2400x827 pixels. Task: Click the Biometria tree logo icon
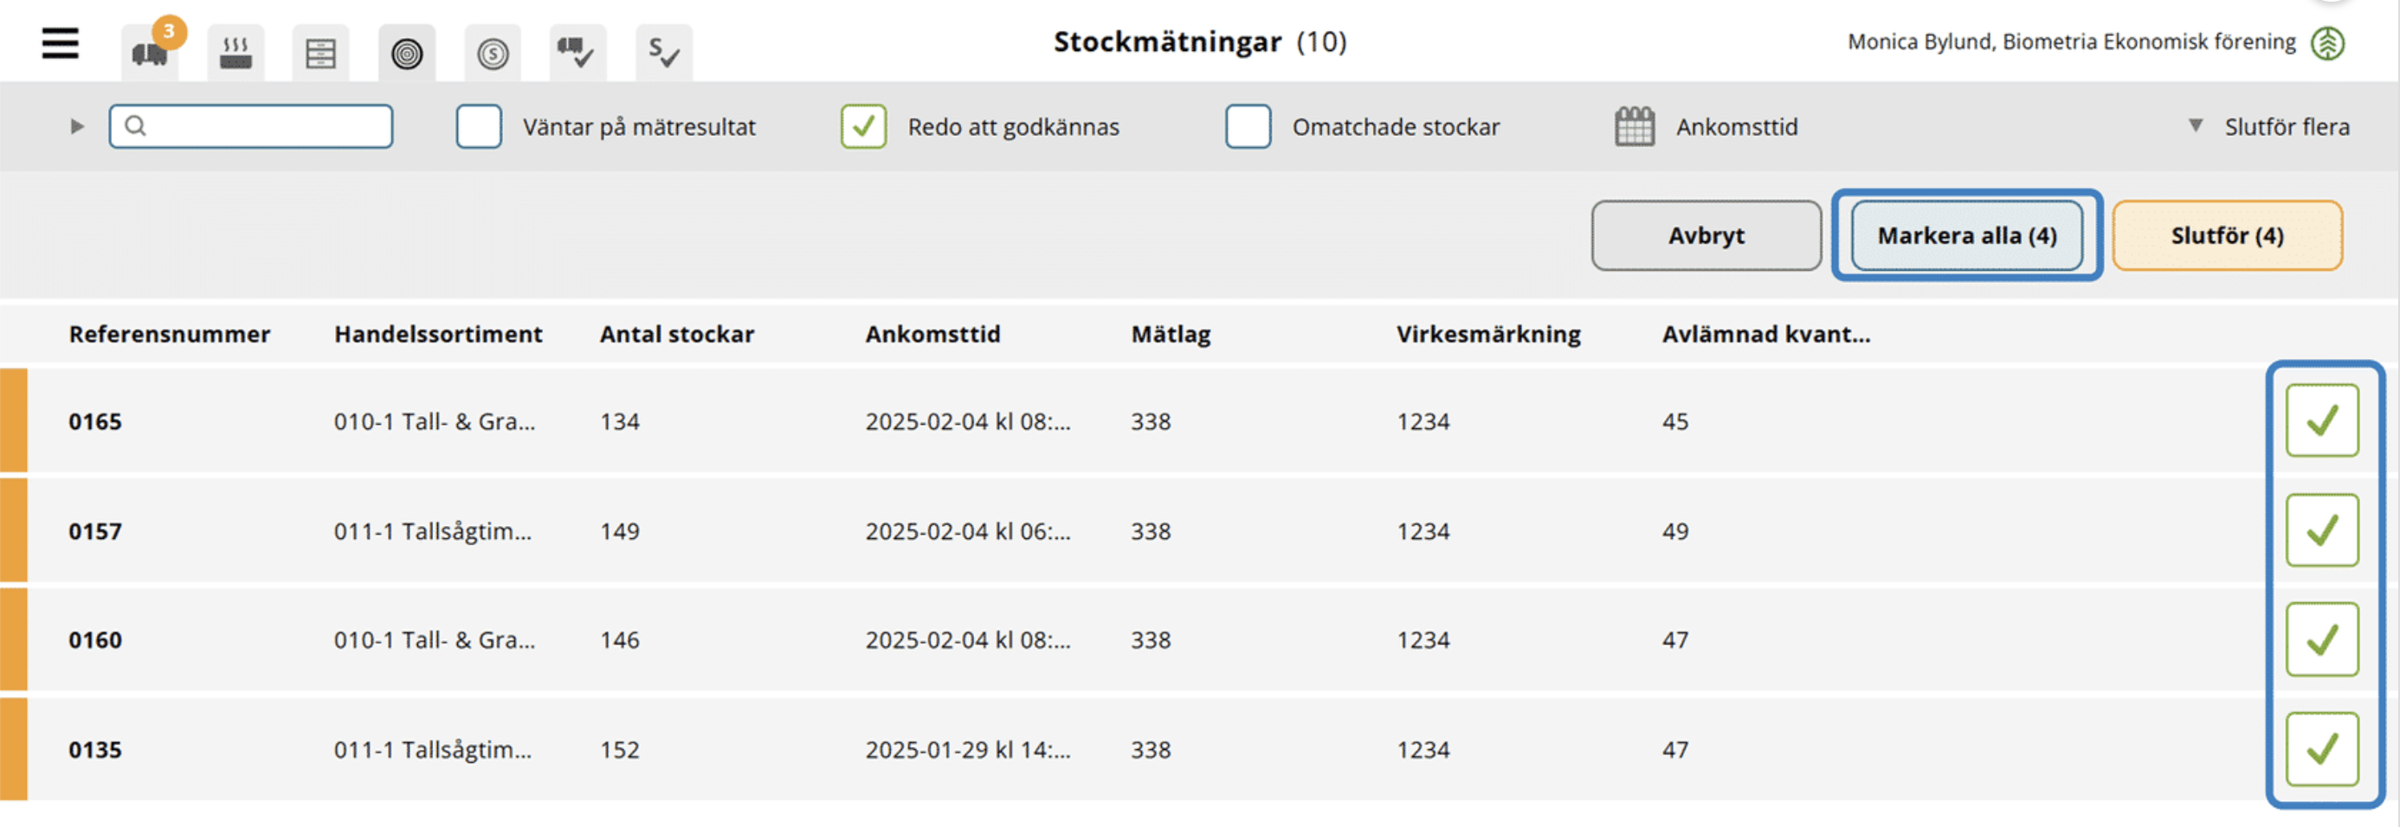pos(2327,43)
